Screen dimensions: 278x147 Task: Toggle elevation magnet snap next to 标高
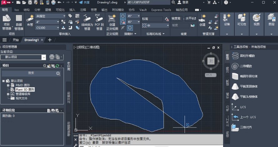(x=167, y=19)
